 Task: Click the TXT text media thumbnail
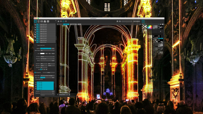pos(160,27)
